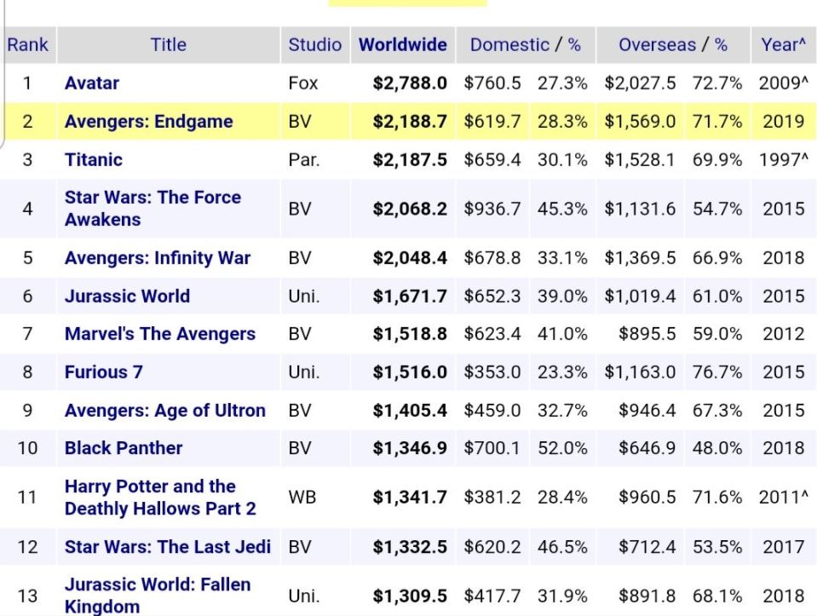Viewport: 817px width, 616px height.
Task: Open the Black Panther link
Action: [124, 448]
